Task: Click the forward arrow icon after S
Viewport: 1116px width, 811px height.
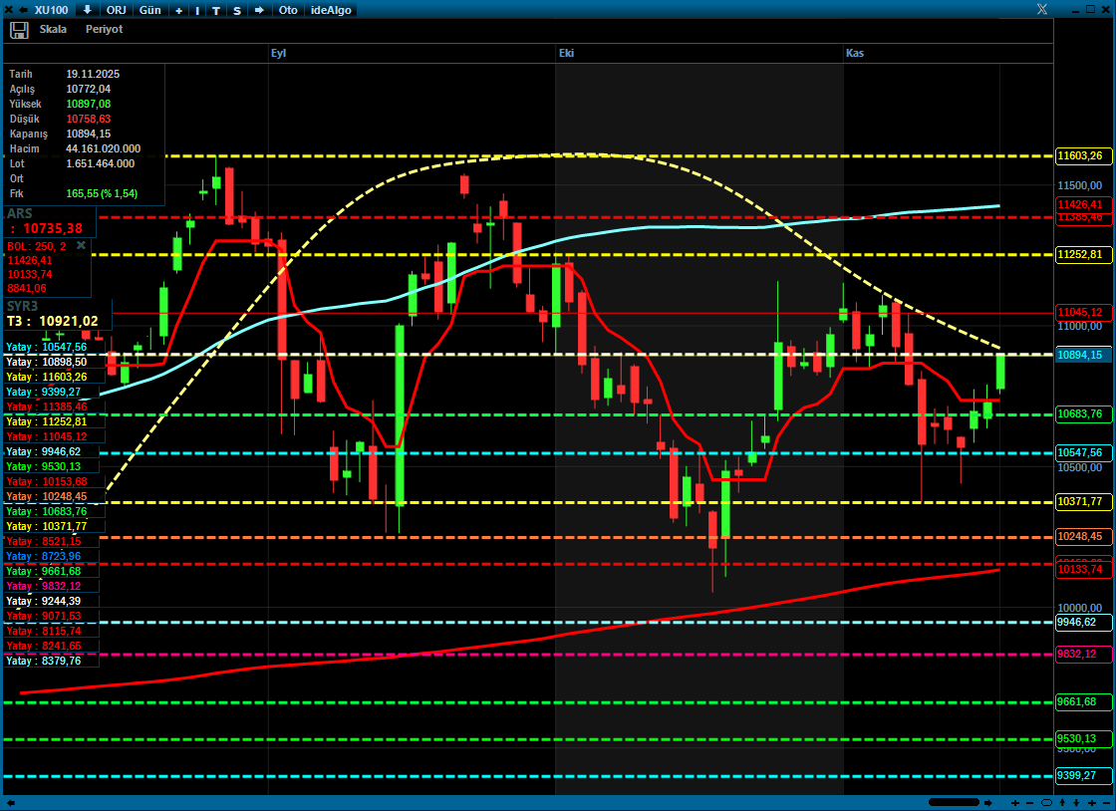Action: click(259, 10)
